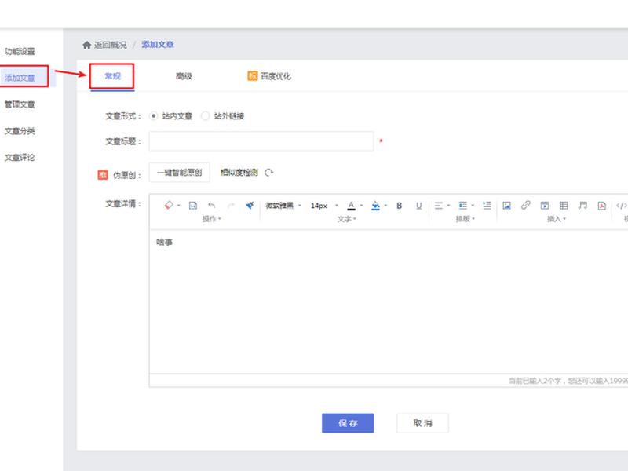
Task: Toggle underline formatting
Action: pos(419,206)
